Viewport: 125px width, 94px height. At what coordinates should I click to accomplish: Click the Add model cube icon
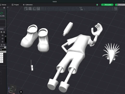tap(26, 9)
